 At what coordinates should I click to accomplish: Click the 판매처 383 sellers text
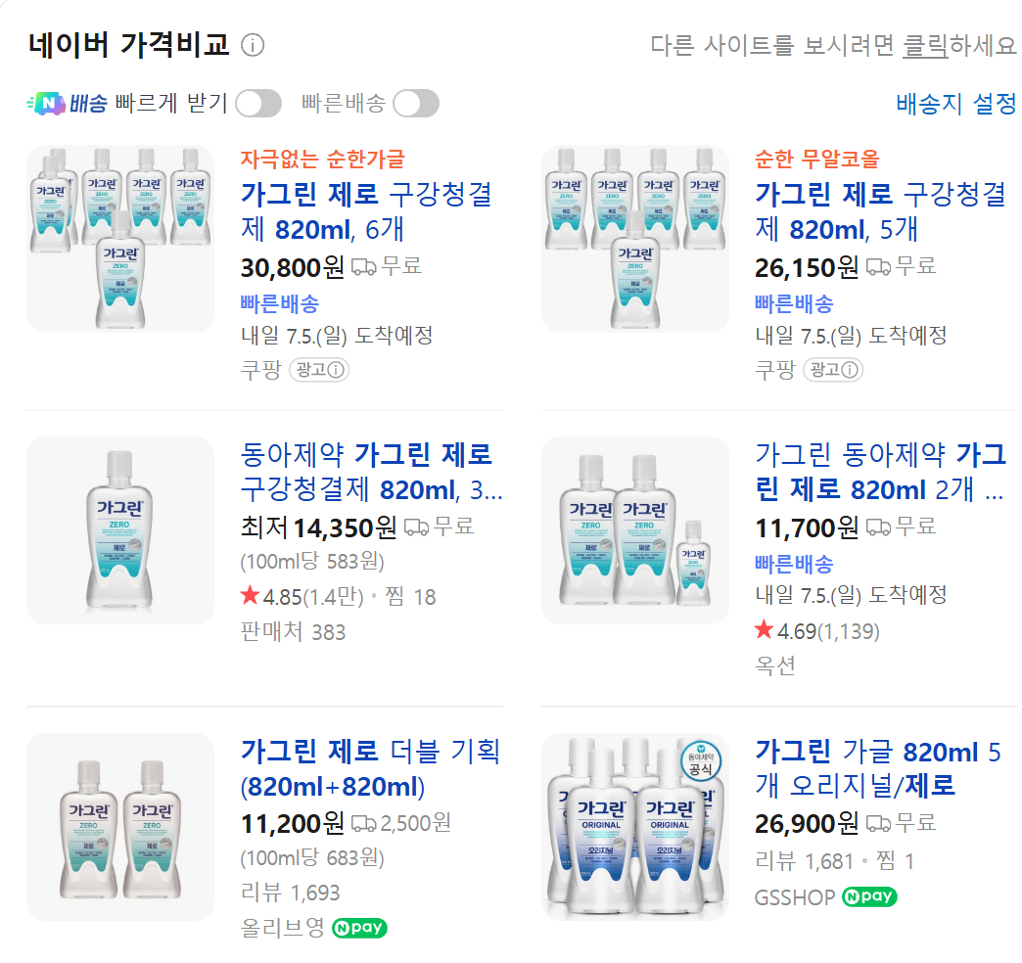click(x=293, y=631)
